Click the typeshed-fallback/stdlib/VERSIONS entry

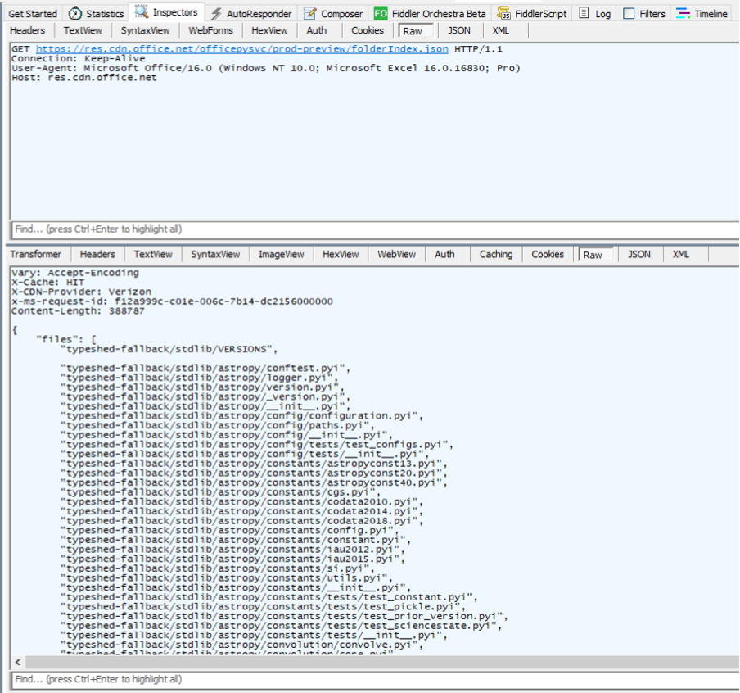[169, 349]
